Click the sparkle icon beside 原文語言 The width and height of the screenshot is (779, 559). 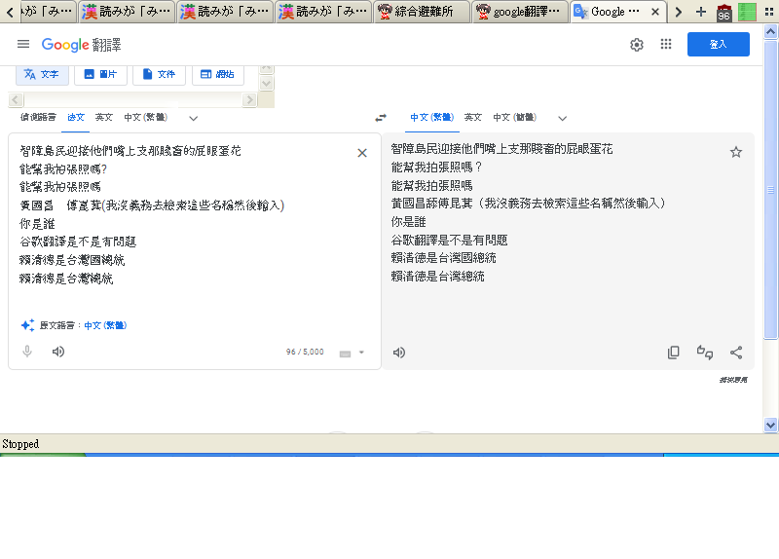tap(28, 325)
